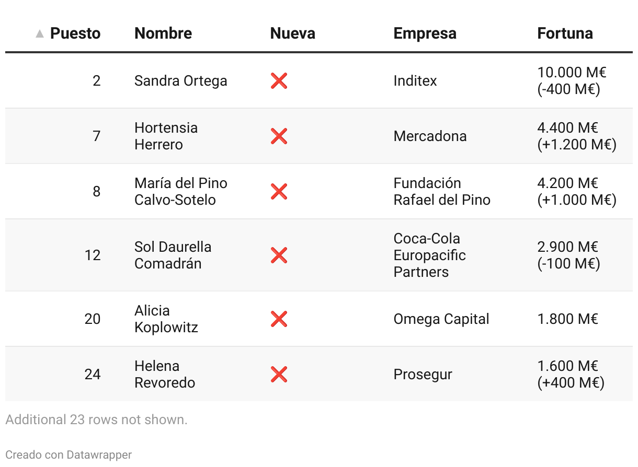The height and width of the screenshot is (467, 638).
Task: Click the Empresa column header
Action: pos(425,33)
